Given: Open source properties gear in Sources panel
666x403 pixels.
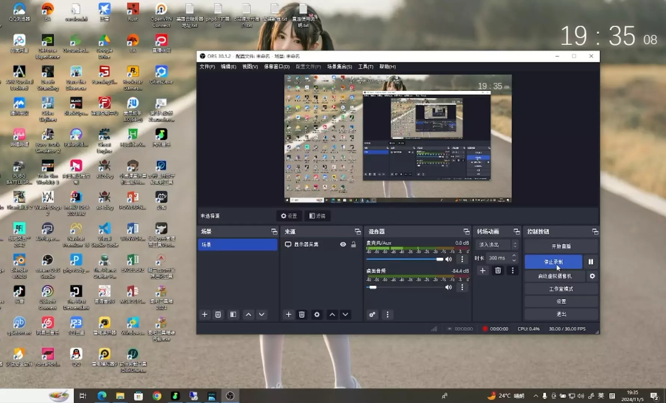Looking at the screenshot, I should (317, 314).
